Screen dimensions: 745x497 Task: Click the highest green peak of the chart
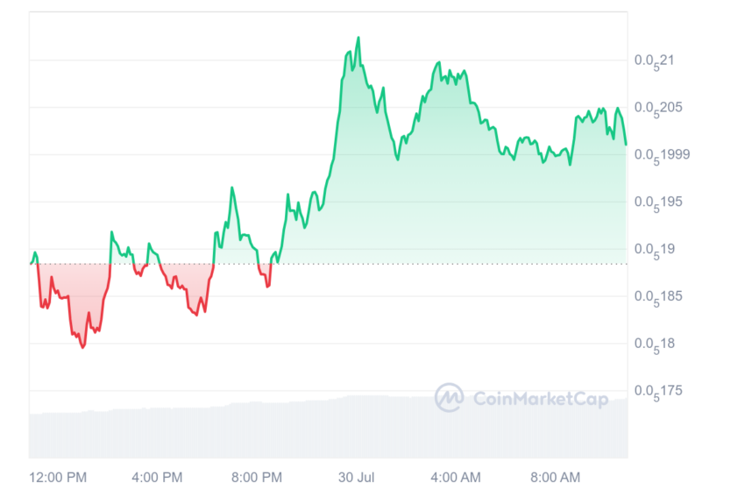(x=358, y=38)
